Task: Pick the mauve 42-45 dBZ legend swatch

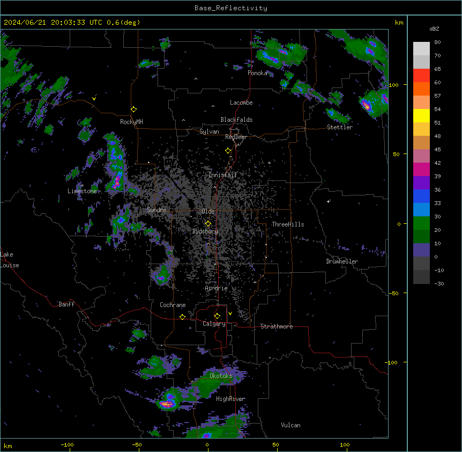Action: 421,156
